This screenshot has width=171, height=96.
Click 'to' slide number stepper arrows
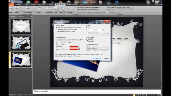click(103, 30)
